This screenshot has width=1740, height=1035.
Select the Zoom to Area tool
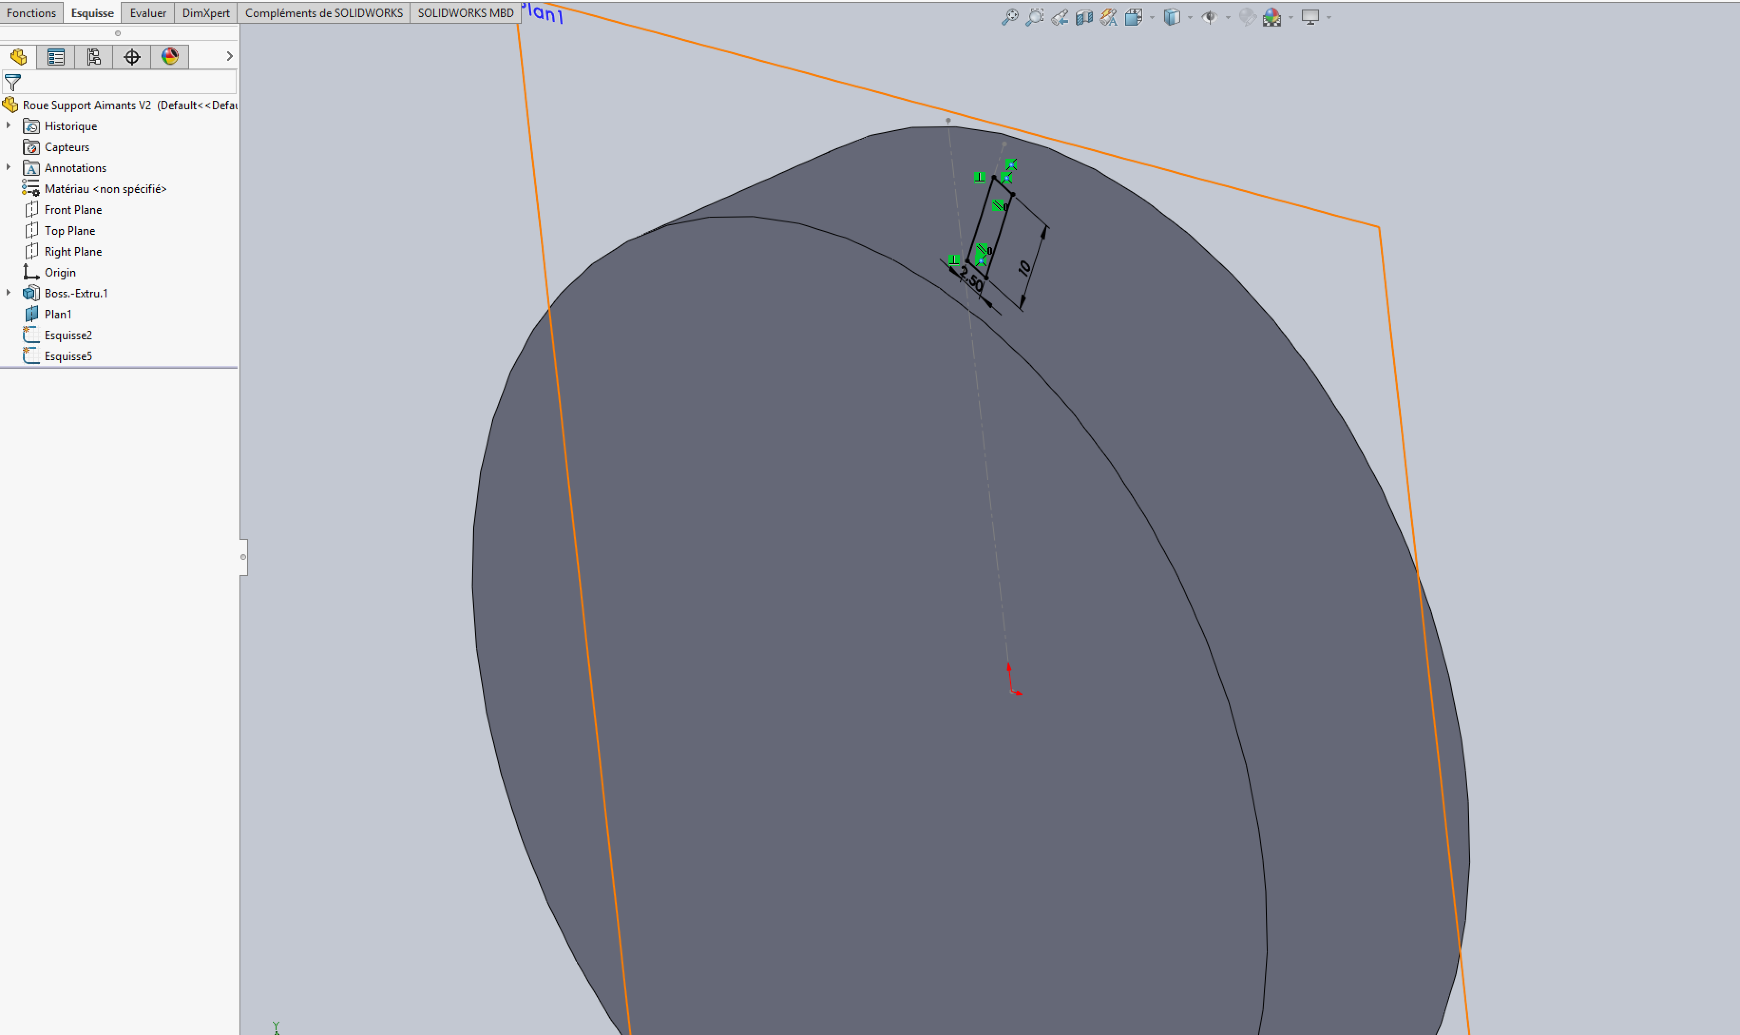1034,18
